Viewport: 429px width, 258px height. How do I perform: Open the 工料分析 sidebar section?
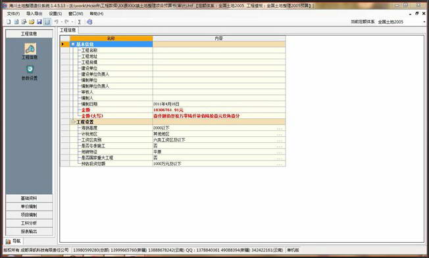[x=29, y=223]
